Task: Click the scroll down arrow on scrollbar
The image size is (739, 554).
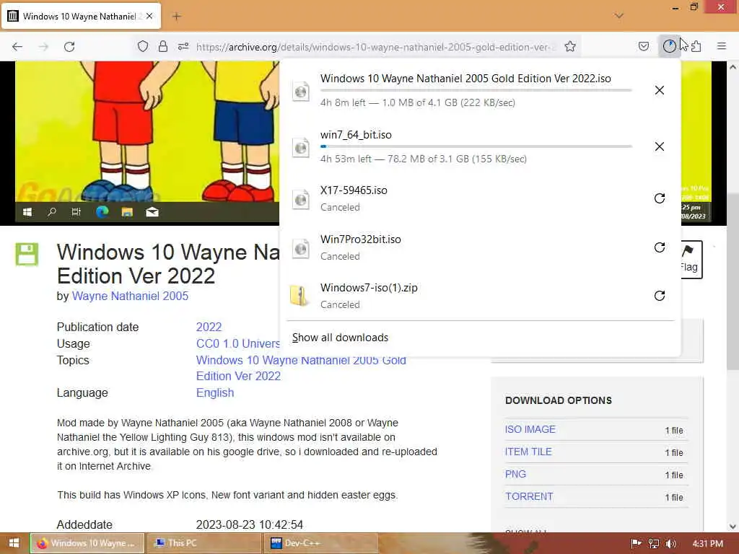Action: [733, 526]
